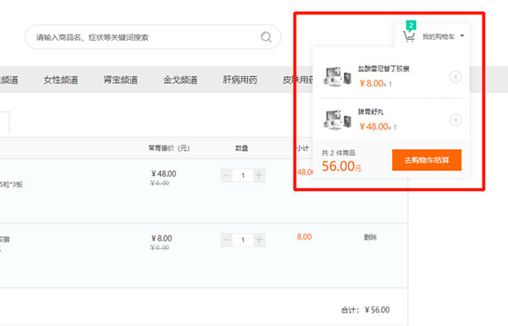Open 盐酸雷尼替丁胶囊 product thumbnail in cart
Image resolution: width=508 pixels, height=326 pixels.
coord(337,76)
